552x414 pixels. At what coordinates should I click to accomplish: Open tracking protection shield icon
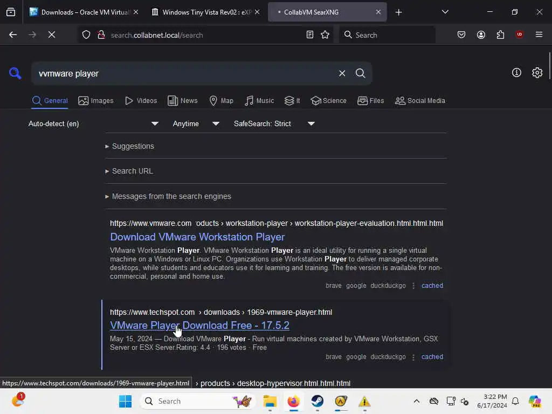point(86,35)
